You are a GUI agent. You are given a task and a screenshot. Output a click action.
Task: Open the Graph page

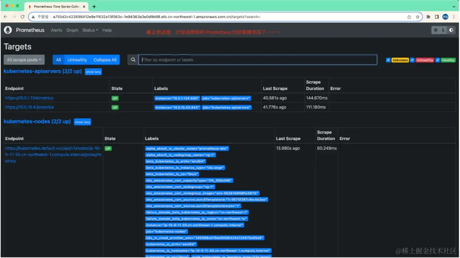pos(72,30)
